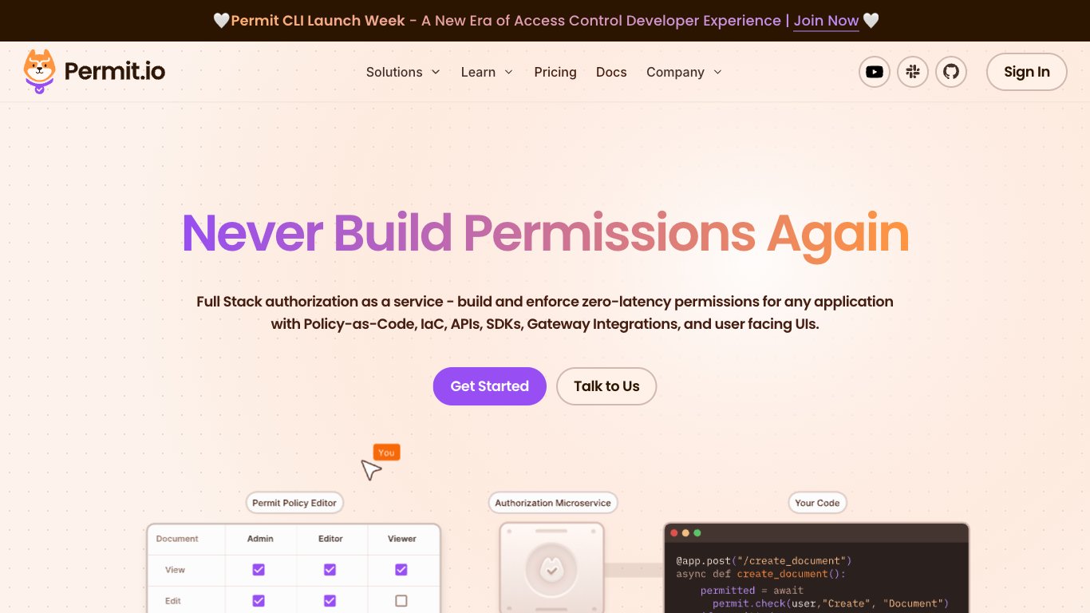Click the Authorization Microservice label

click(553, 503)
